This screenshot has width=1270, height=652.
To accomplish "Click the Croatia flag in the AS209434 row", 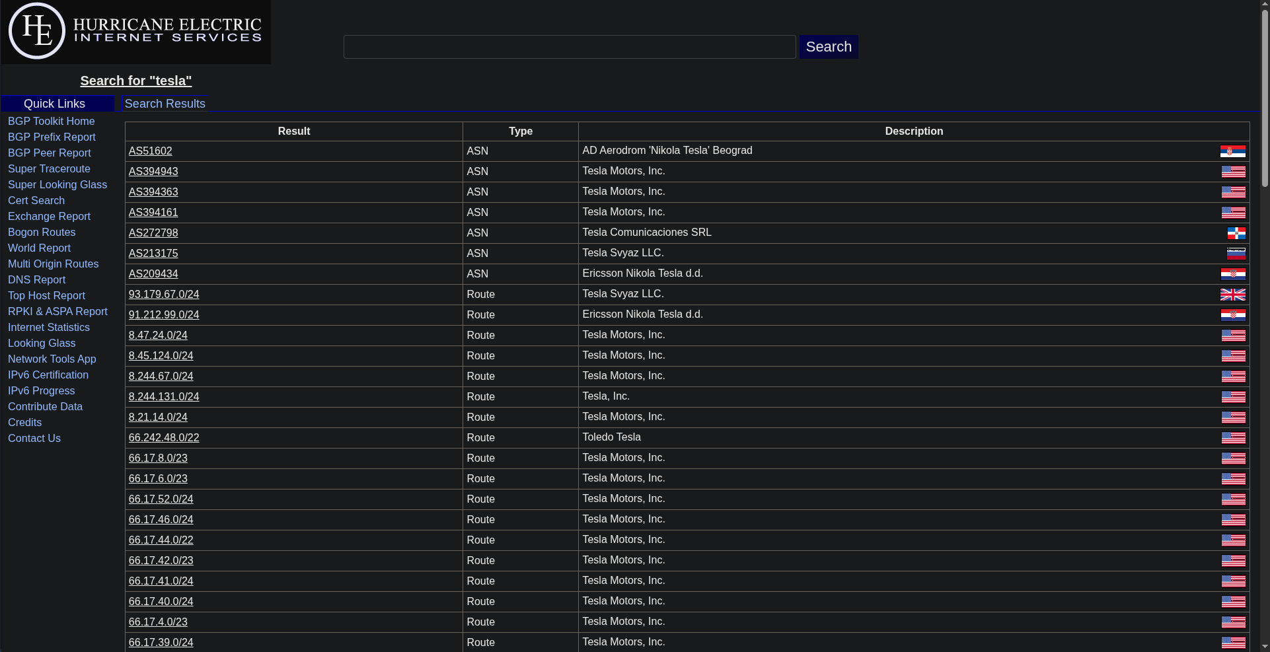I will pos(1234,274).
